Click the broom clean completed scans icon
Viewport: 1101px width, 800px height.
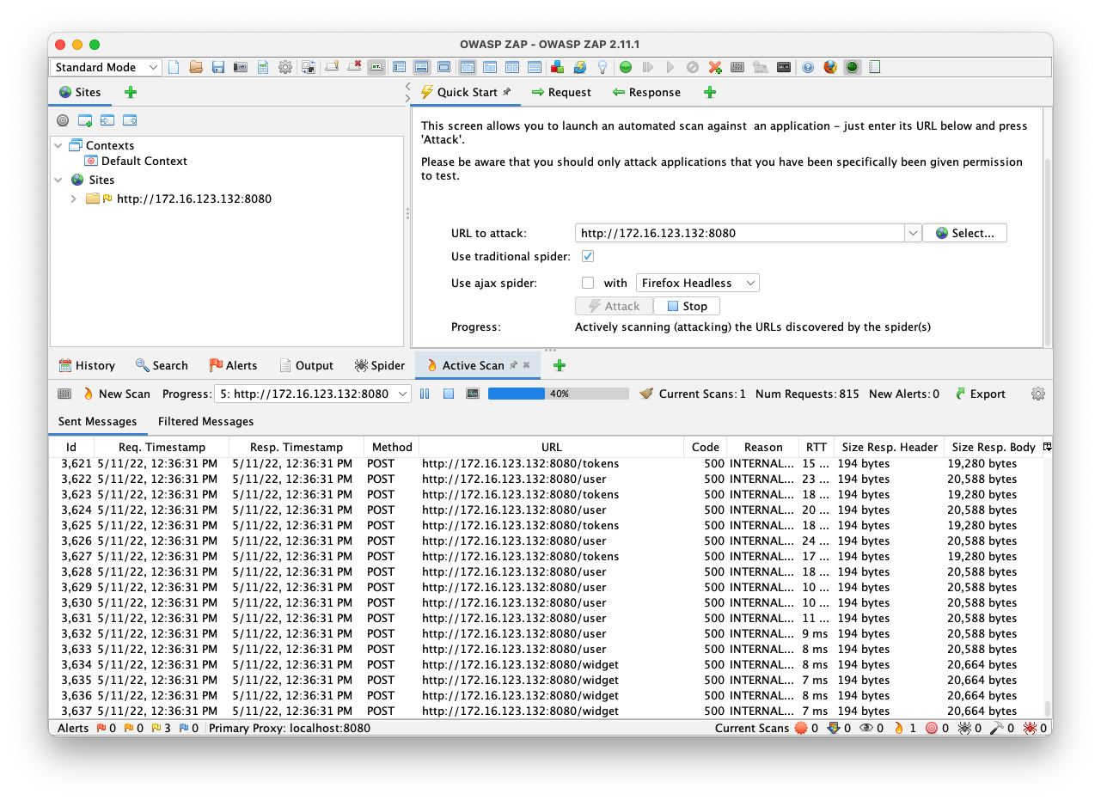pyautogui.click(x=646, y=394)
